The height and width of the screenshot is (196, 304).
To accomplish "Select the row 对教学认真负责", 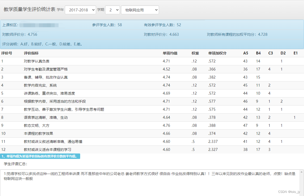I will (x=152, y=61).
